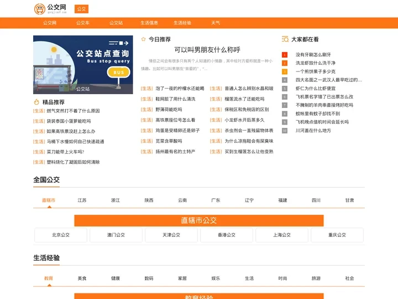
Task: Select the 陕西 province tab
Action: click(x=149, y=200)
